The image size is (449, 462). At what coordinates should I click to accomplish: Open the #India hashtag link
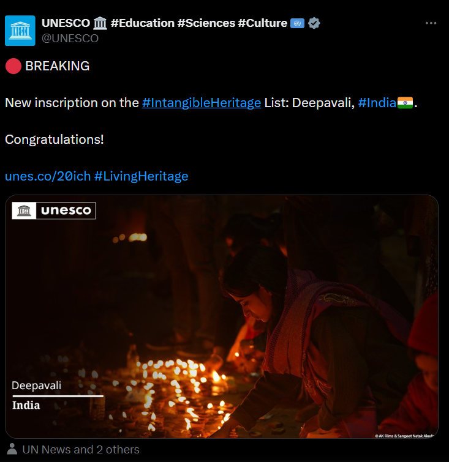click(x=377, y=103)
